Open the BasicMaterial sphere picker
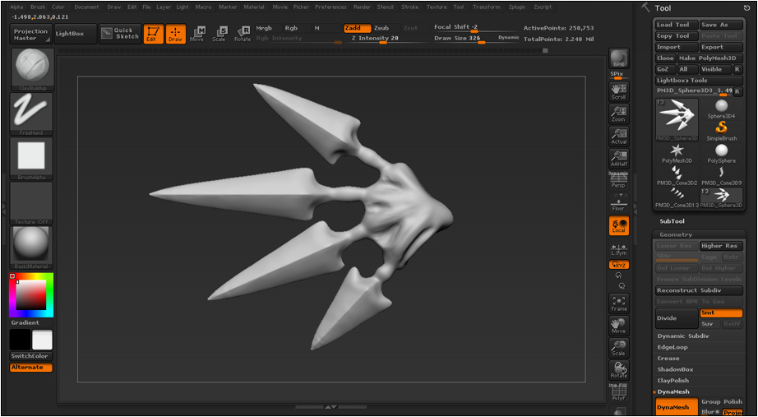The height and width of the screenshot is (417, 758). (31, 248)
